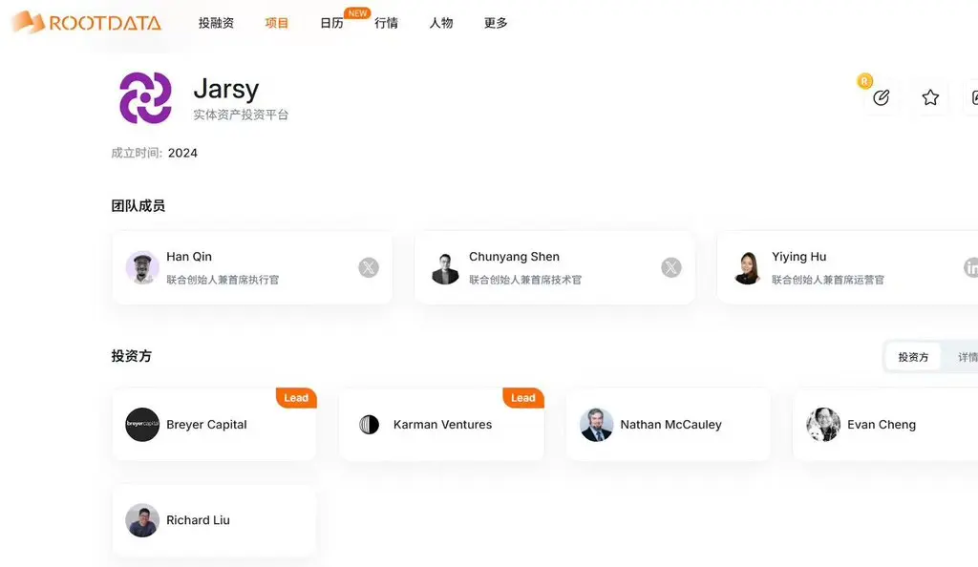Click Chunyang Shen's 联合创始人兼首席技术官 title

[x=525, y=280]
